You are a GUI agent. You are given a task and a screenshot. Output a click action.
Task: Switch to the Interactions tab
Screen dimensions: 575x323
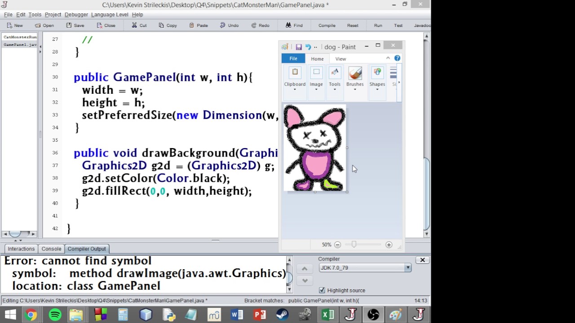[21, 249]
